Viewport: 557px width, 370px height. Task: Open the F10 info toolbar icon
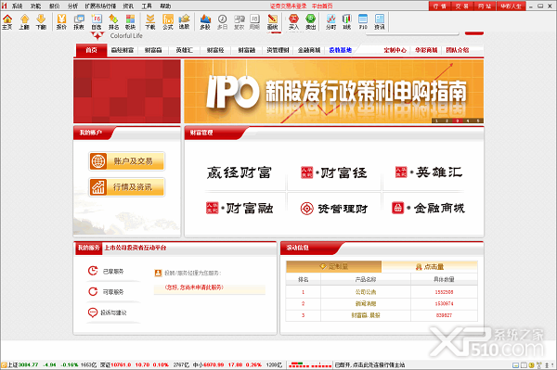click(363, 22)
